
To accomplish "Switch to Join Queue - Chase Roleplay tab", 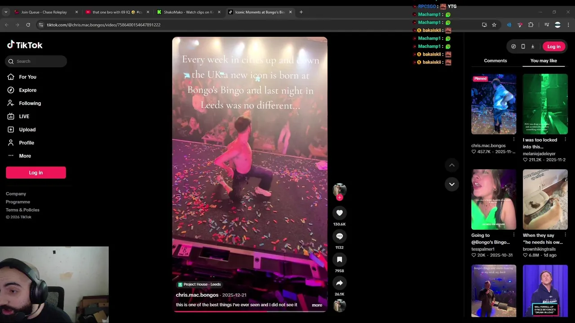I will [x=44, y=12].
